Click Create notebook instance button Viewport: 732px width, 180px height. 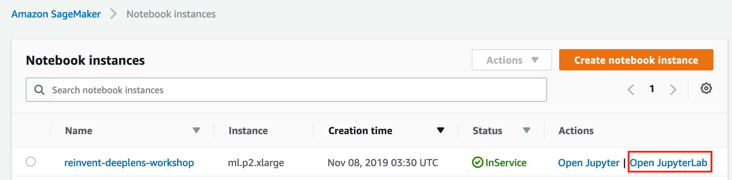pos(636,60)
